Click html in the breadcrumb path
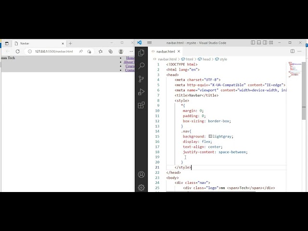The height and width of the screenshot is (231, 308). point(189,59)
